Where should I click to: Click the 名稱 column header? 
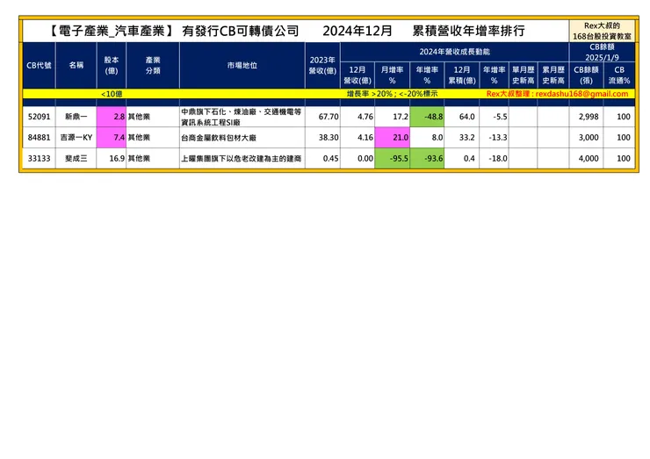(x=76, y=66)
